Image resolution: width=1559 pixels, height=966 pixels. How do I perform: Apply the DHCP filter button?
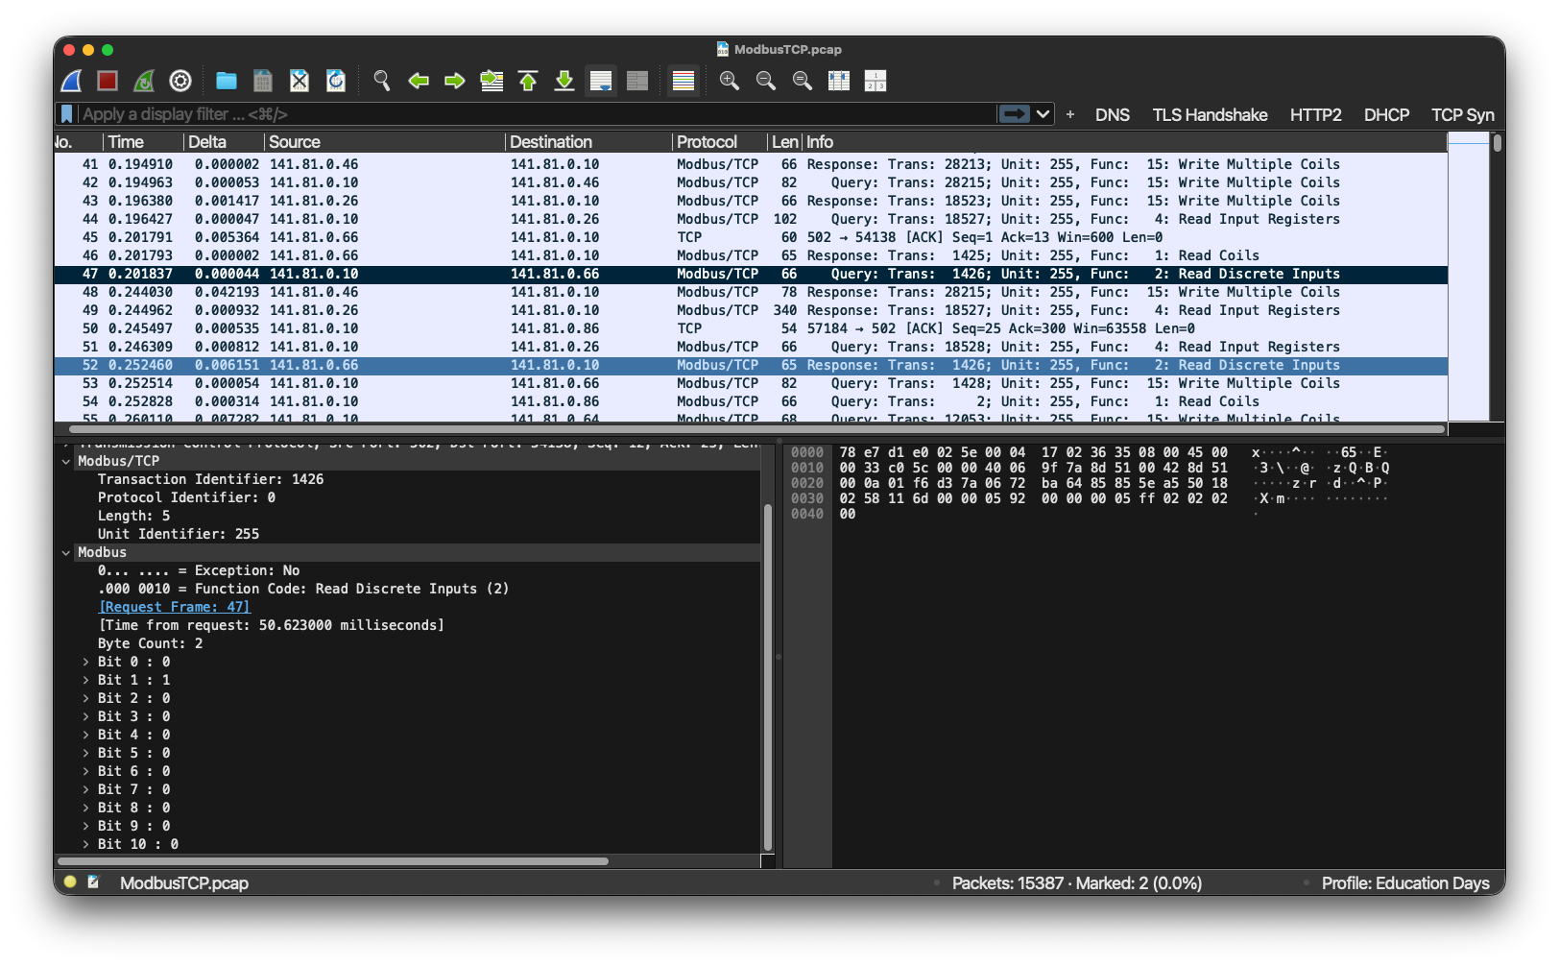(1386, 115)
